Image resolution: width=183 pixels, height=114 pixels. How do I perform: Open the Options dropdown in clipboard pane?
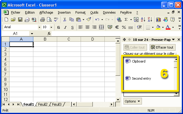[133, 101]
